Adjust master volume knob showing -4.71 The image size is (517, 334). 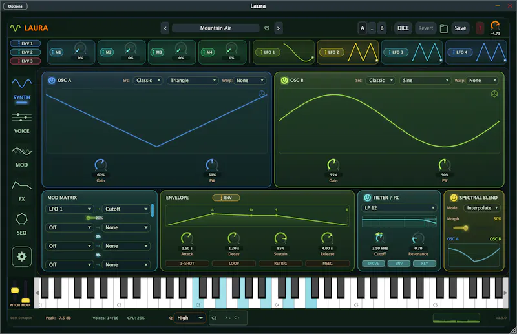[495, 25]
